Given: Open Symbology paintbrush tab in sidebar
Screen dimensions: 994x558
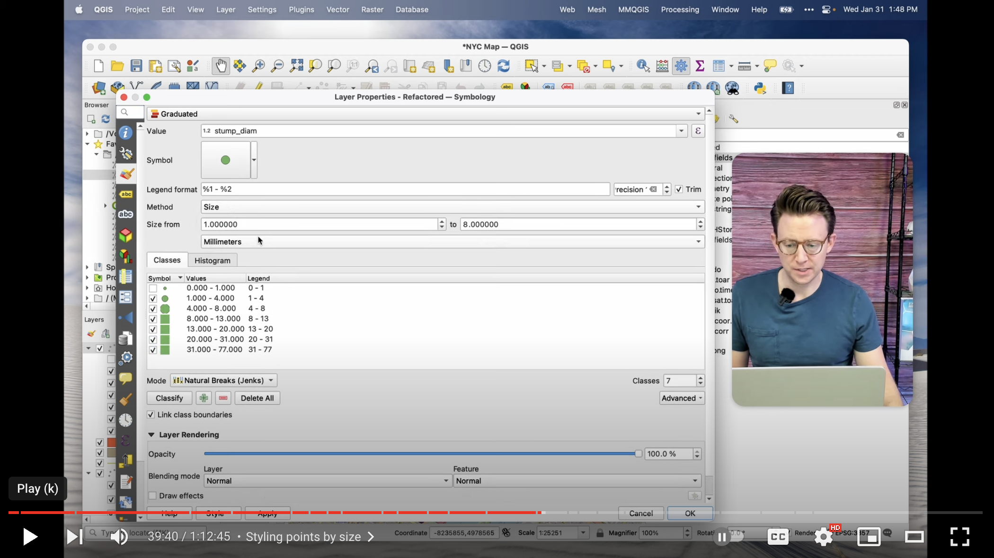Looking at the screenshot, I should 126,174.
